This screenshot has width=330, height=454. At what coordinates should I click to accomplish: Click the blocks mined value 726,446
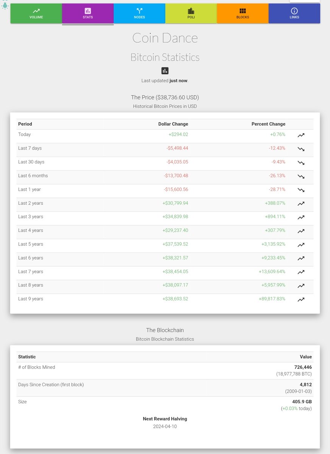pos(303,367)
